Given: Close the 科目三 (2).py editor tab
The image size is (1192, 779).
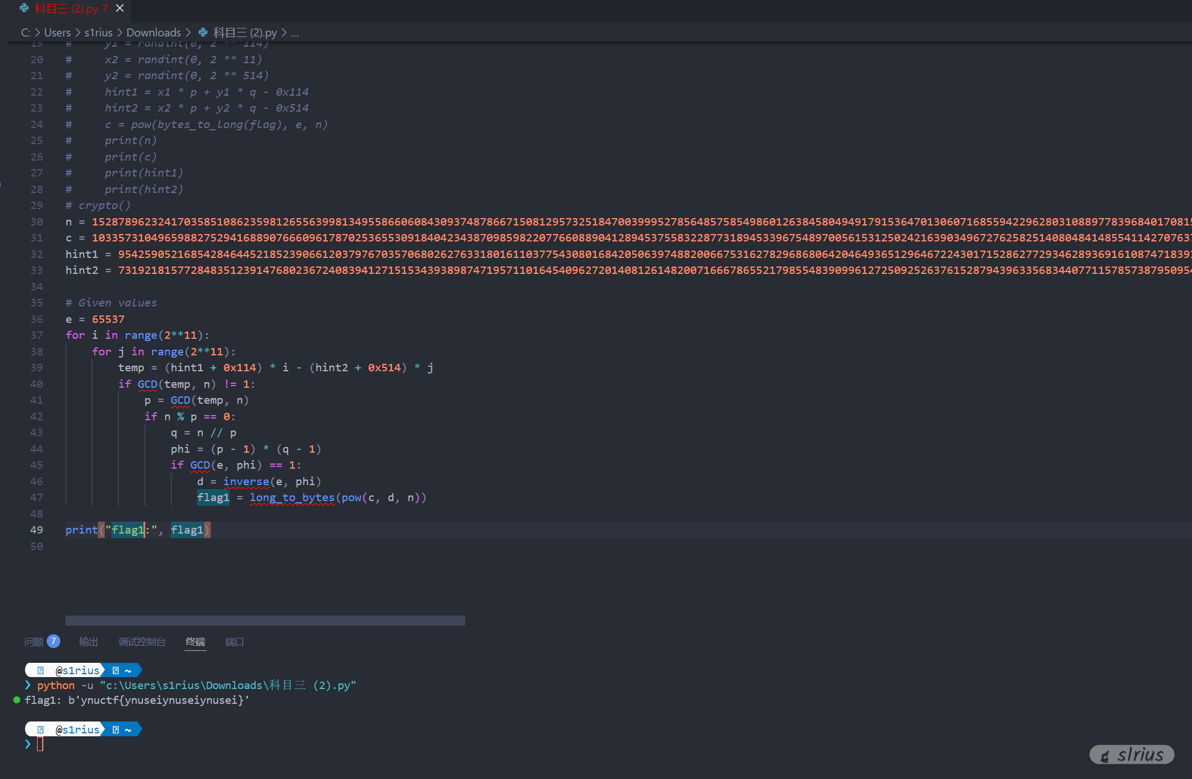Looking at the screenshot, I should click(x=120, y=9).
